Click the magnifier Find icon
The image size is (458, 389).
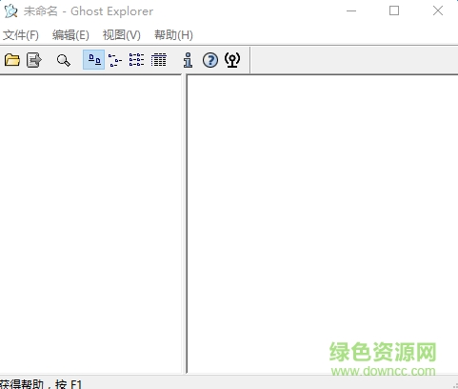point(63,60)
